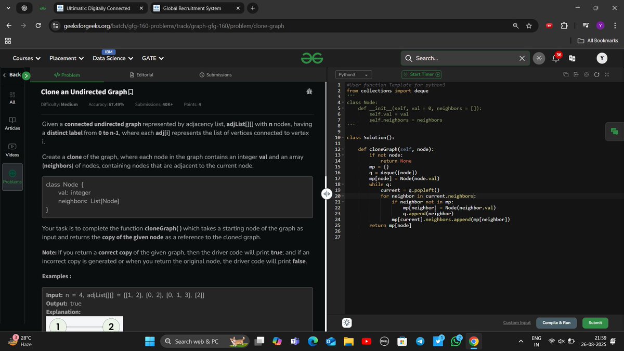Click the zoom magnifier icon in address bar

point(515,25)
